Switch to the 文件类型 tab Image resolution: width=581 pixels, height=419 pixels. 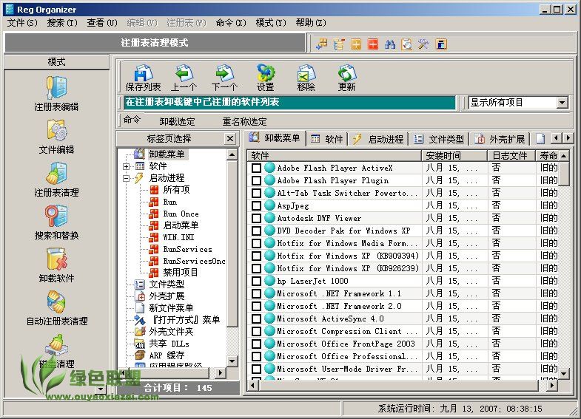tap(439, 139)
